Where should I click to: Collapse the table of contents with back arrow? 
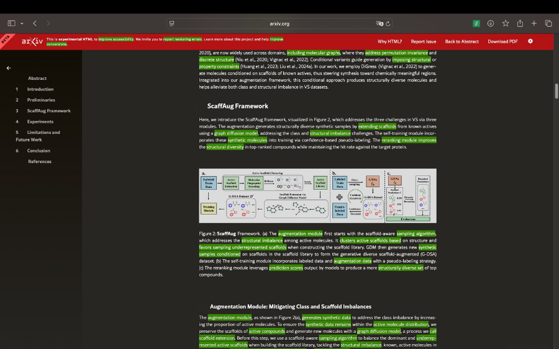(9, 68)
